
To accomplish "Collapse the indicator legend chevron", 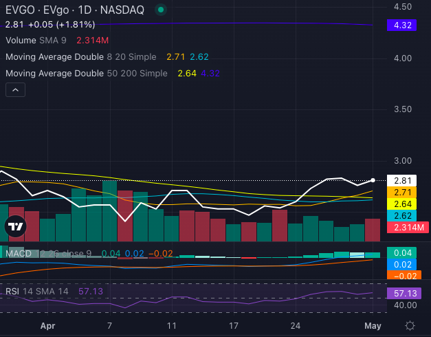I will pyautogui.click(x=15, y=90).
